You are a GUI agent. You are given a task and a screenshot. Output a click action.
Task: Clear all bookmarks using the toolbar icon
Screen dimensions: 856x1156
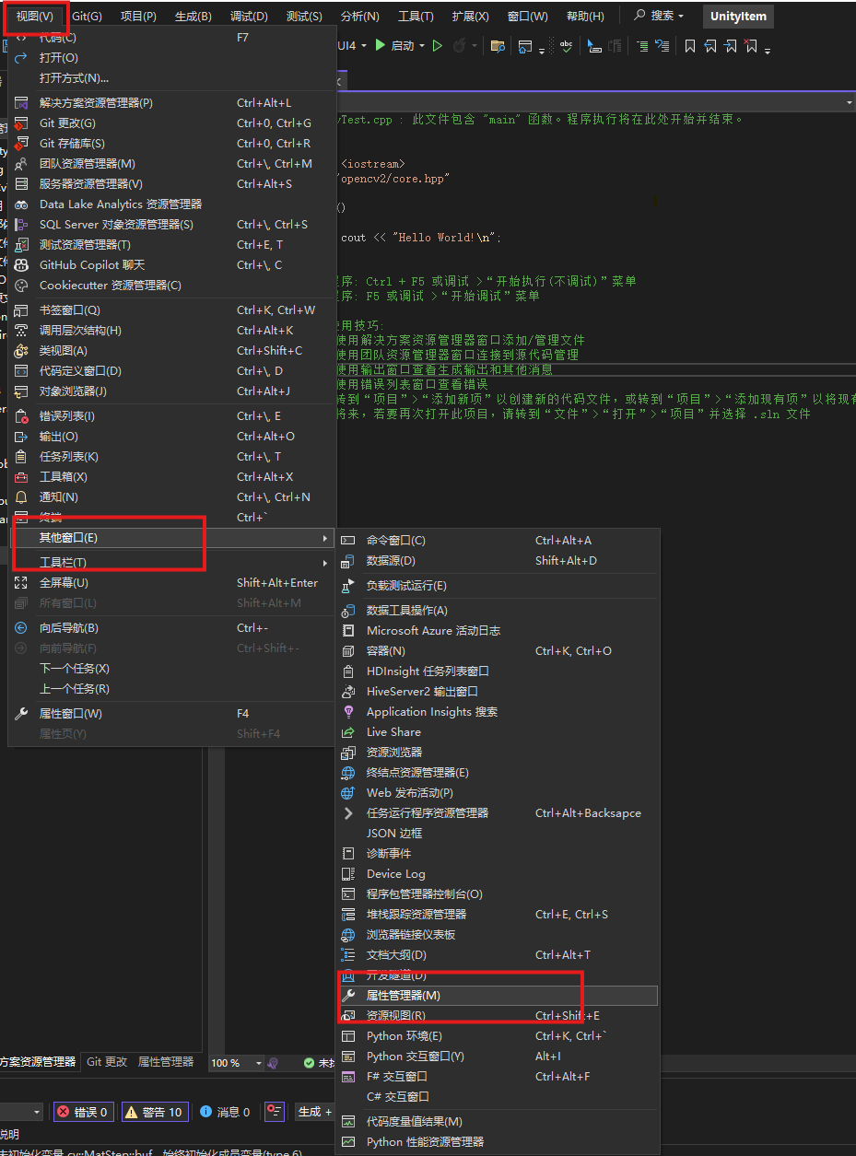(750, 44)
